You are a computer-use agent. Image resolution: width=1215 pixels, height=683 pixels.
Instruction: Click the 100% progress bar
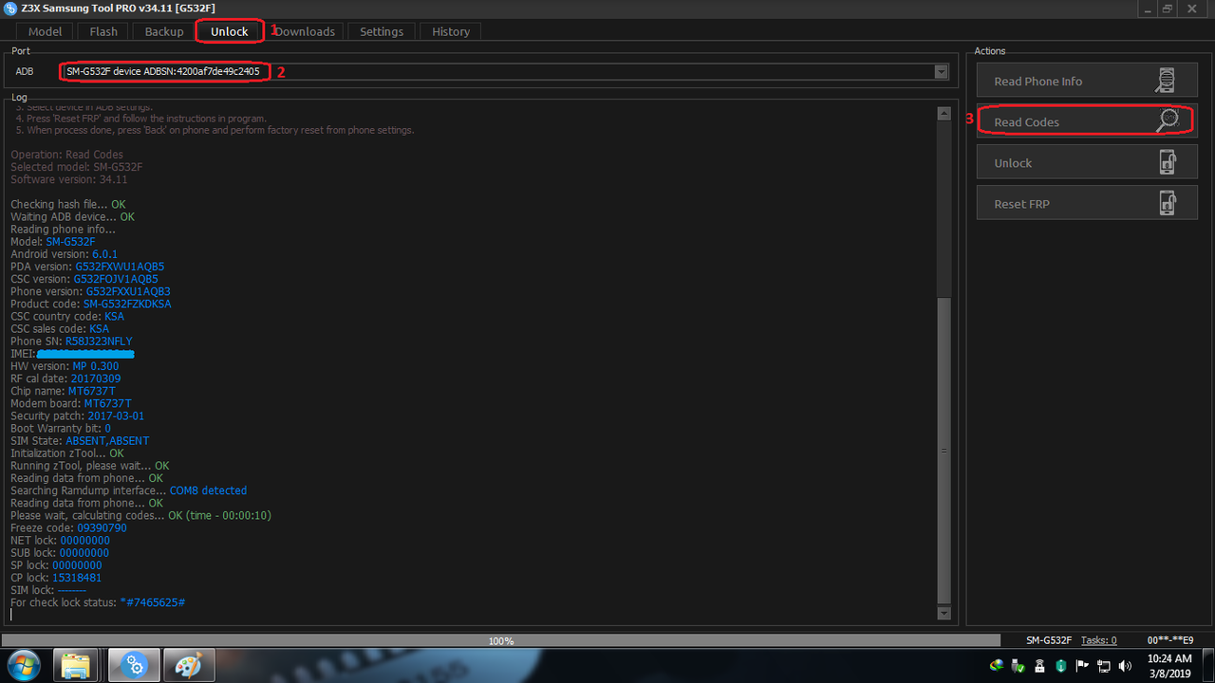click(501, 641)
